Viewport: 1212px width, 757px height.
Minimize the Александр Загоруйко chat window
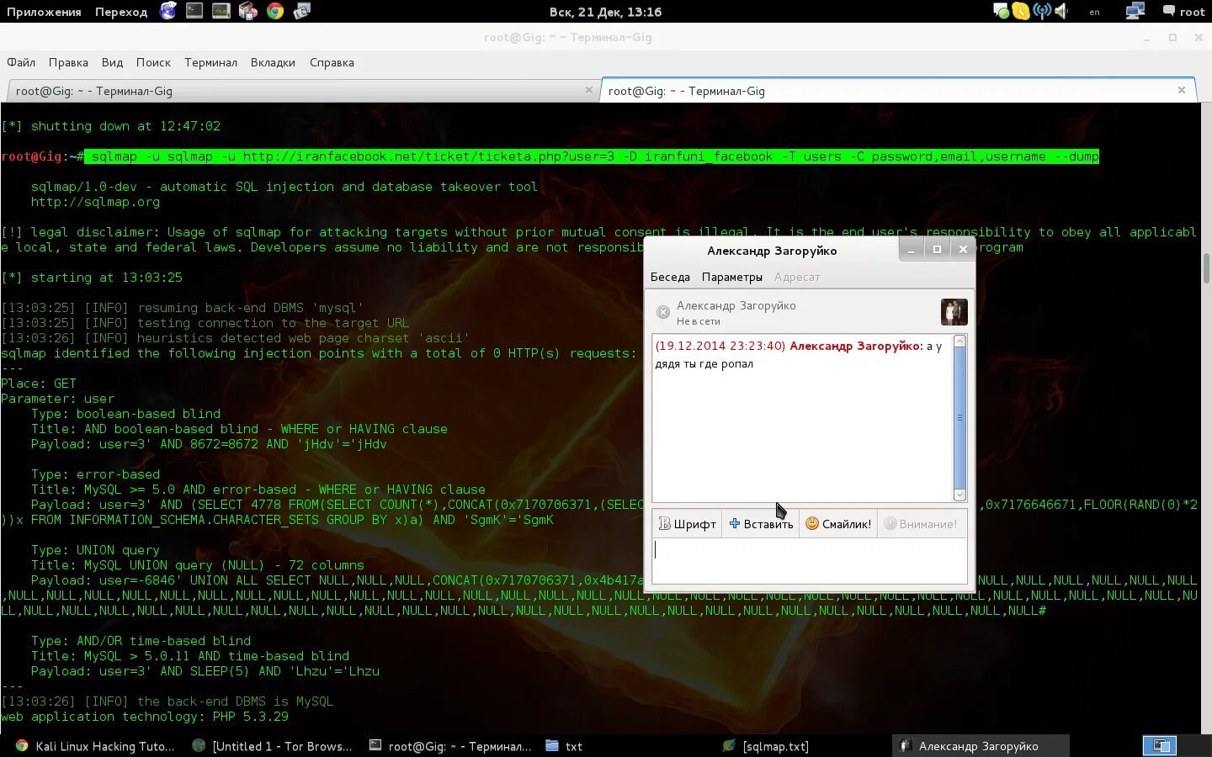[x=911, y=250]
